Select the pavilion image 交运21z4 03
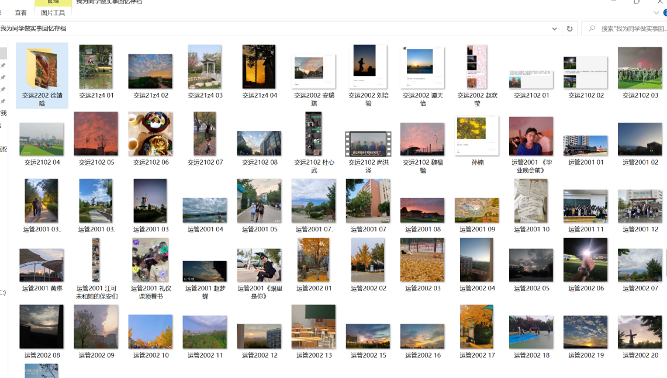 point(205,67)
